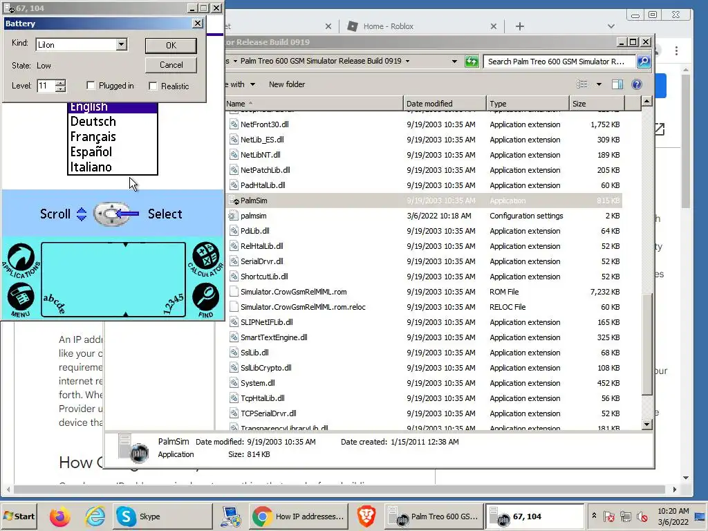The width and height of the screenshot is (708, 531).
Task: Expand Palm Treo 600 breadcrumb arrow
Action: click(x=407, y=61)
